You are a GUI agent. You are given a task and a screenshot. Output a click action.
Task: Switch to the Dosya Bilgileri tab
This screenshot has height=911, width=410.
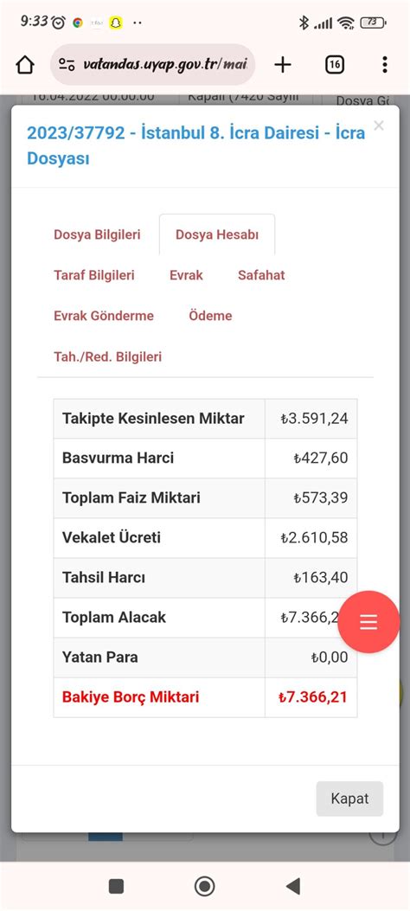[97, 234]
